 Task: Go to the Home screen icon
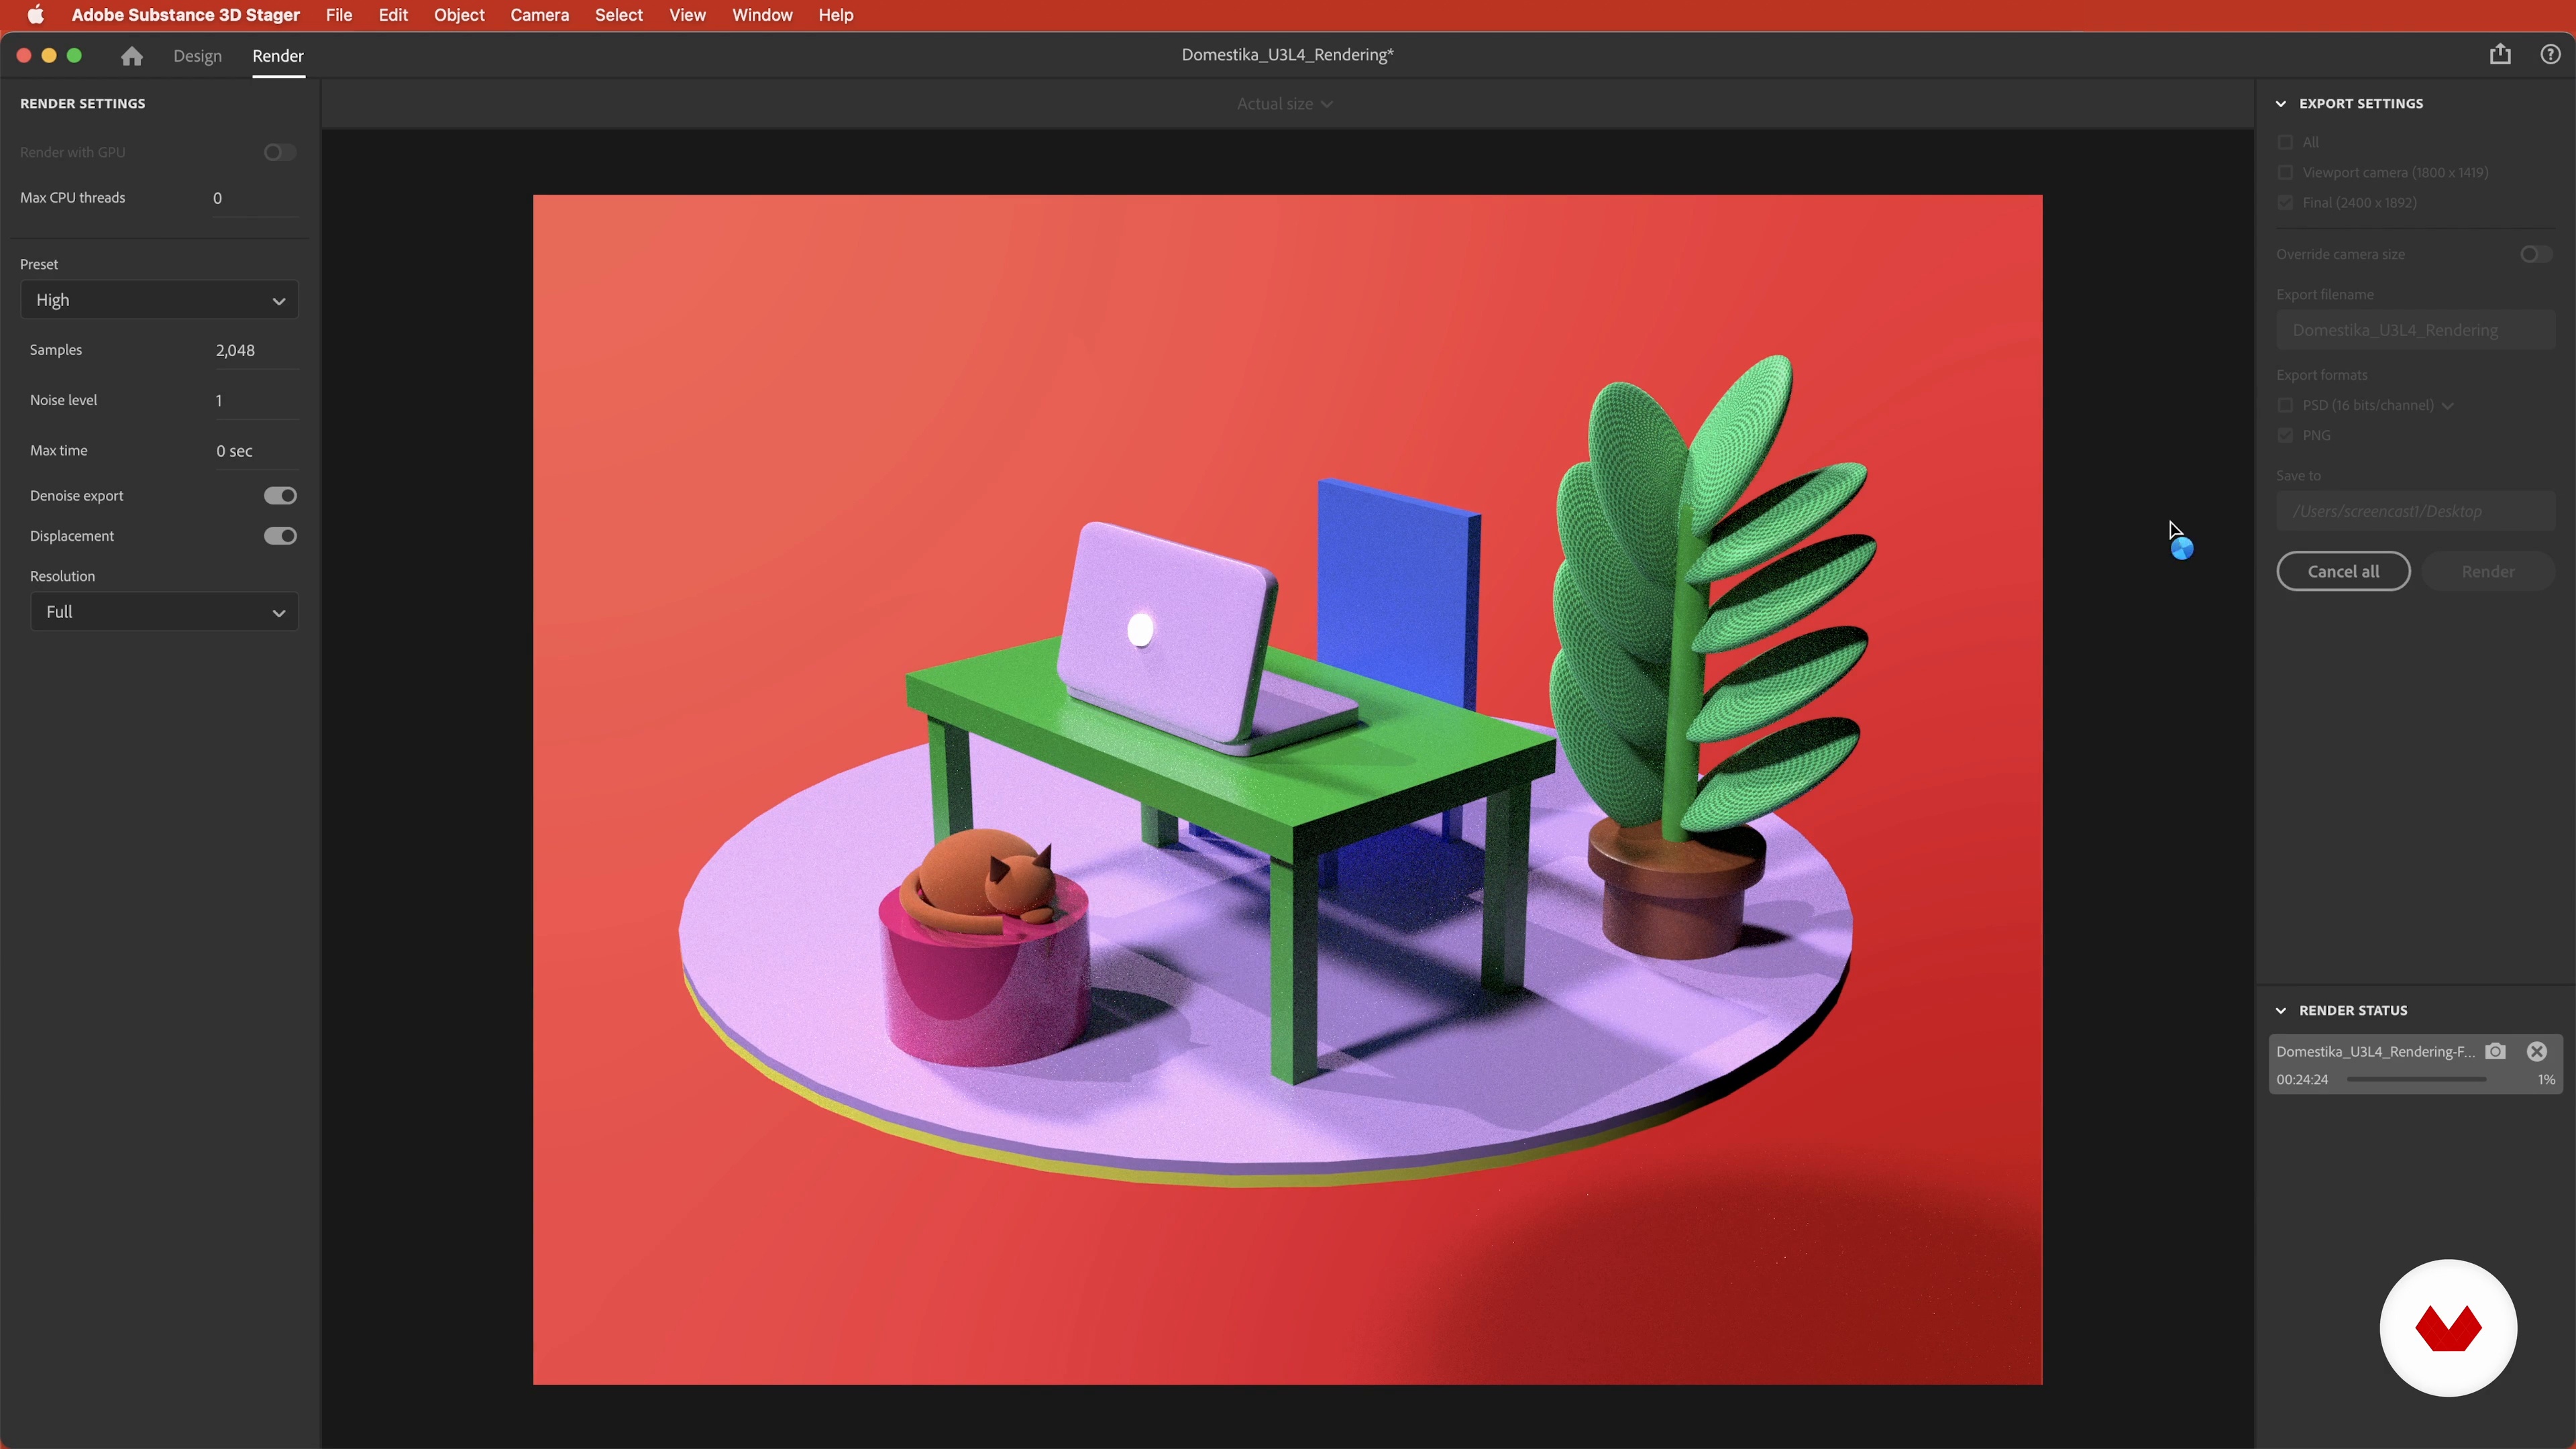click(x=131, y=56)
